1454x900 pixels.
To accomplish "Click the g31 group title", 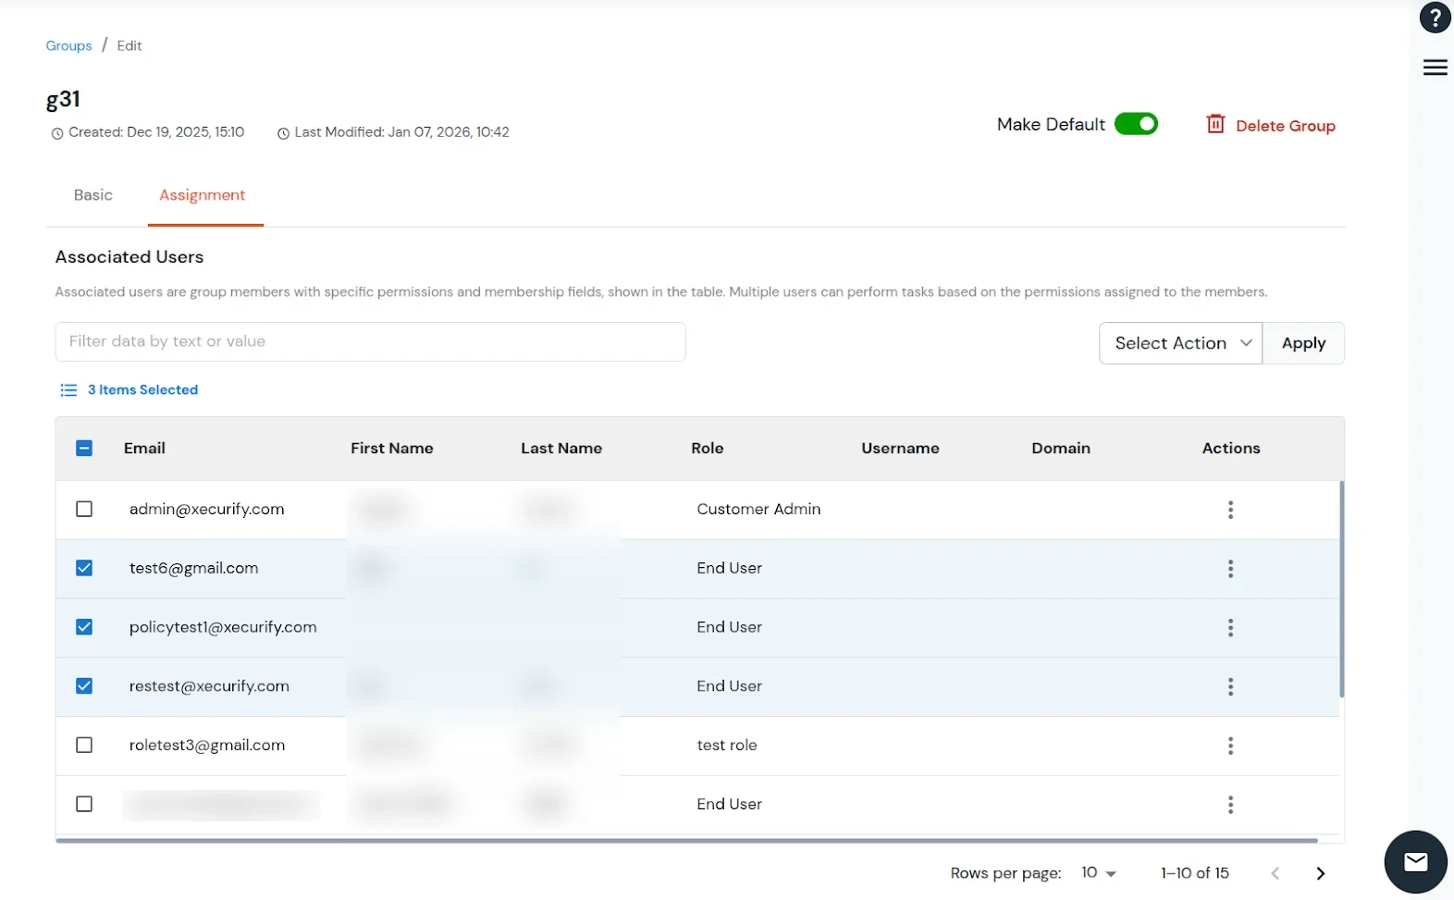I will (63, 99).
